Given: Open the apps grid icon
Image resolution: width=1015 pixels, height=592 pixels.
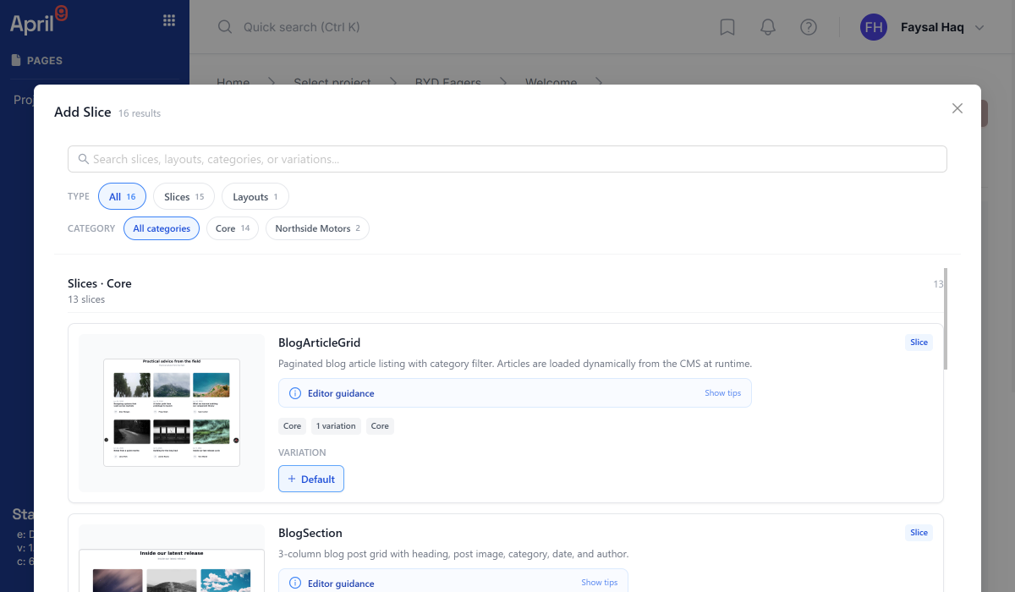Looking at the screenshot, I should [x=169, y=20].
